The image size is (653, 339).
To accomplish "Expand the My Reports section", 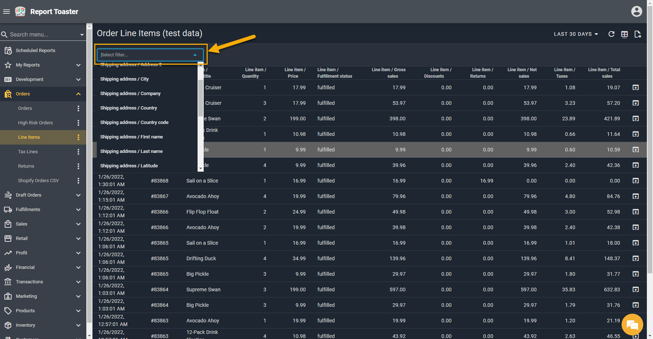I will coord(78,65).
